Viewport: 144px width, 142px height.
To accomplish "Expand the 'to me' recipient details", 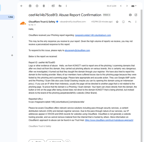I will [x=35, y=25].
